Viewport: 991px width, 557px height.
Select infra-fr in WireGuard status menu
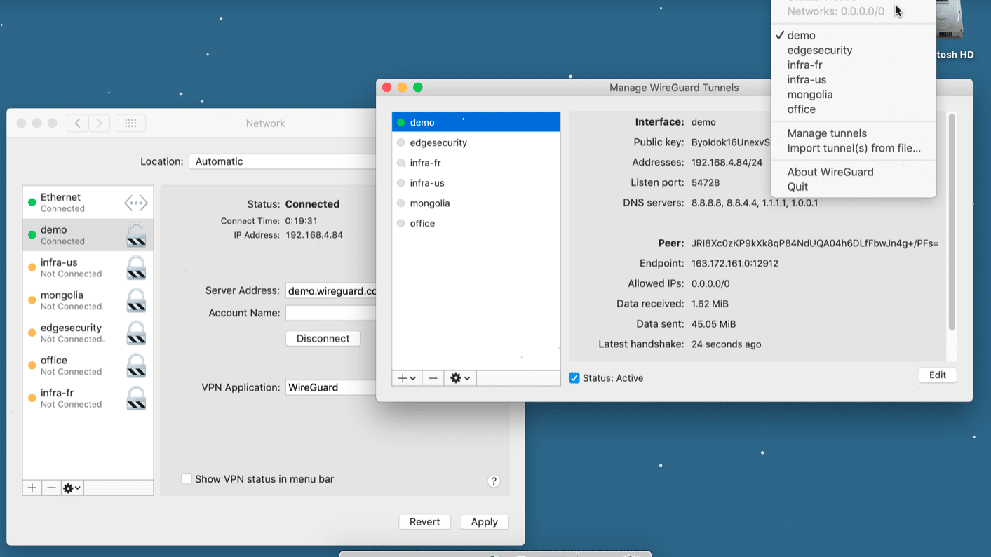click(854, 65)
